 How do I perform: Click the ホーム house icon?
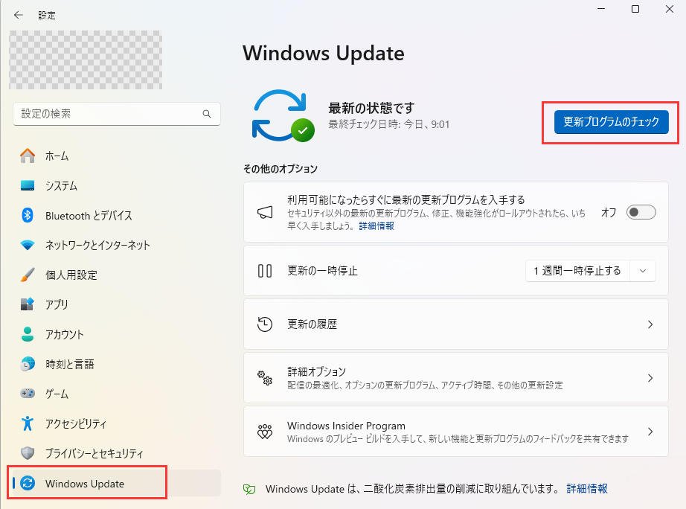(26, 156)
